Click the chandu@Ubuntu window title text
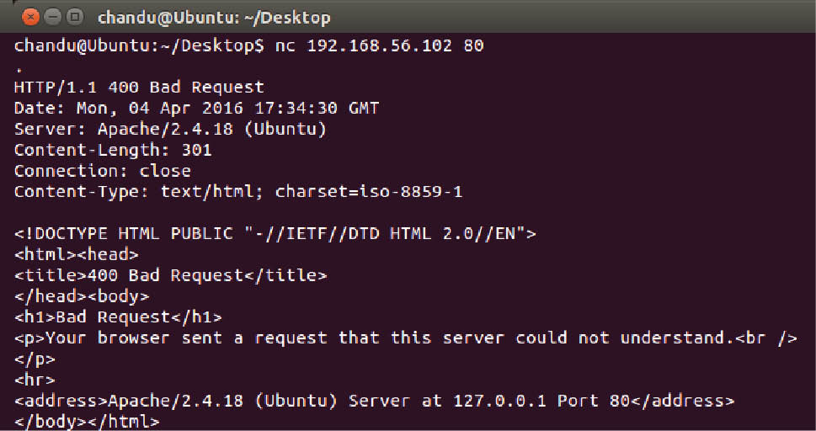Screen dimensions: 816x431 coord(214,17)
